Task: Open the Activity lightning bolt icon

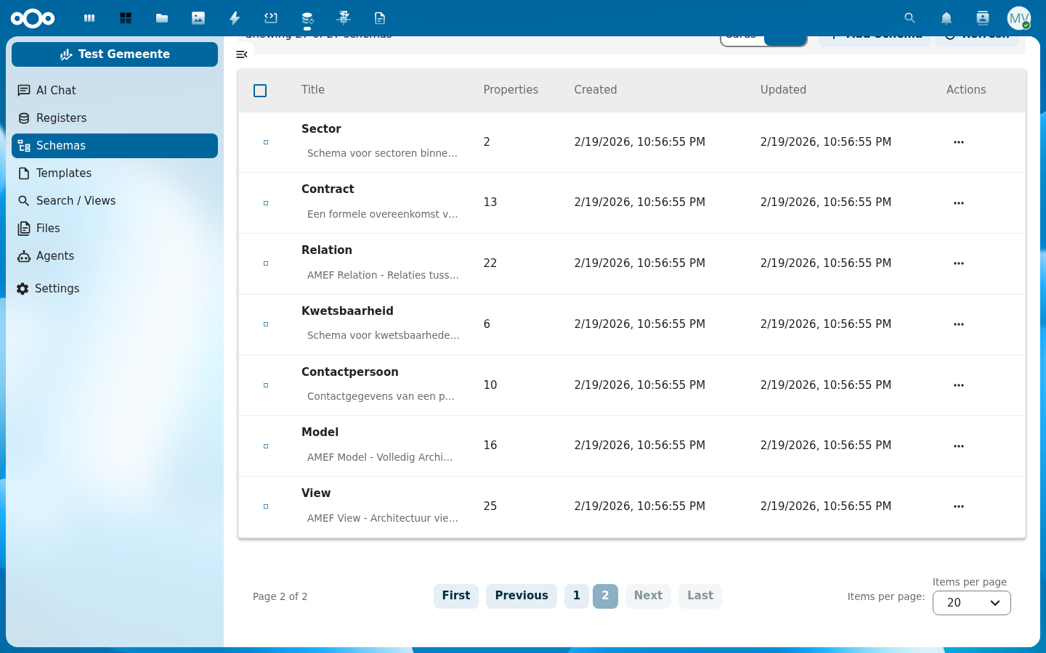Action: 235,18
